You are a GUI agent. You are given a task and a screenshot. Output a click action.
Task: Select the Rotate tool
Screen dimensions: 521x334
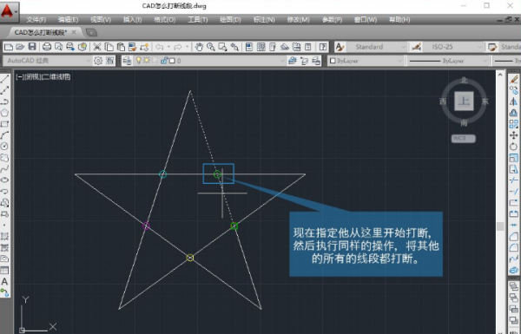[514, 146]
